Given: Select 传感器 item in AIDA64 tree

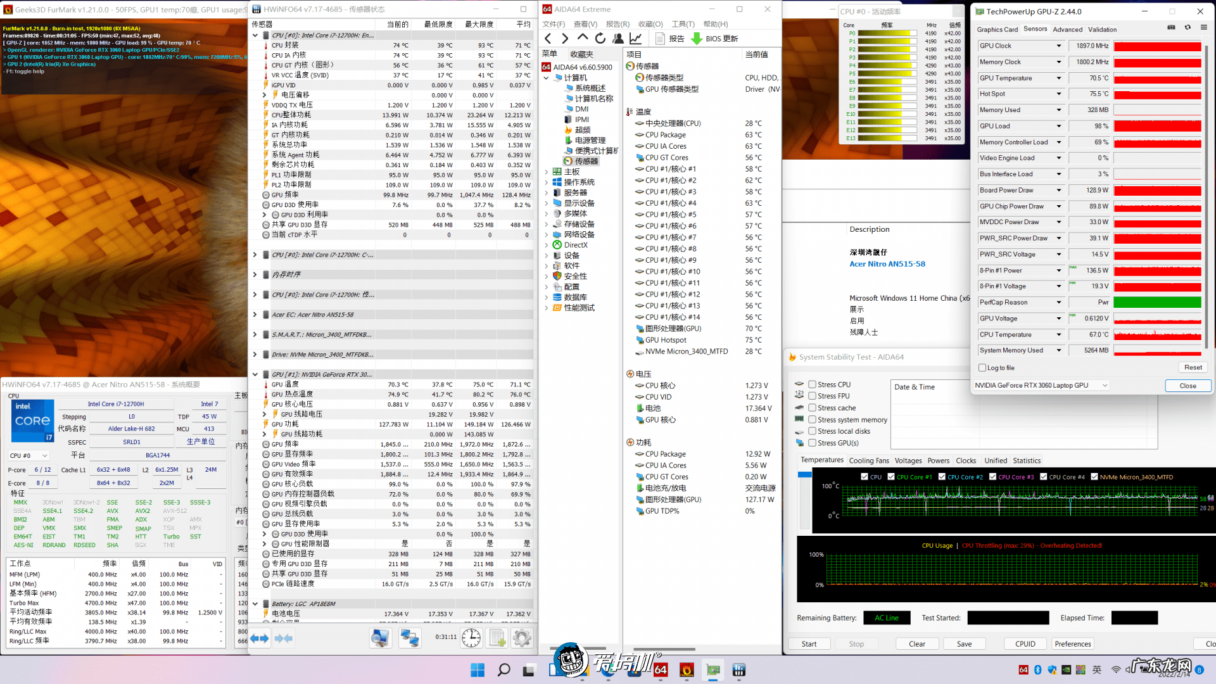Looking at the screenshot, I should (x=586, y=161).
